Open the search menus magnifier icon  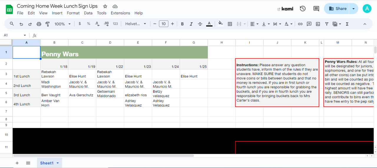[x=12, y=24]
